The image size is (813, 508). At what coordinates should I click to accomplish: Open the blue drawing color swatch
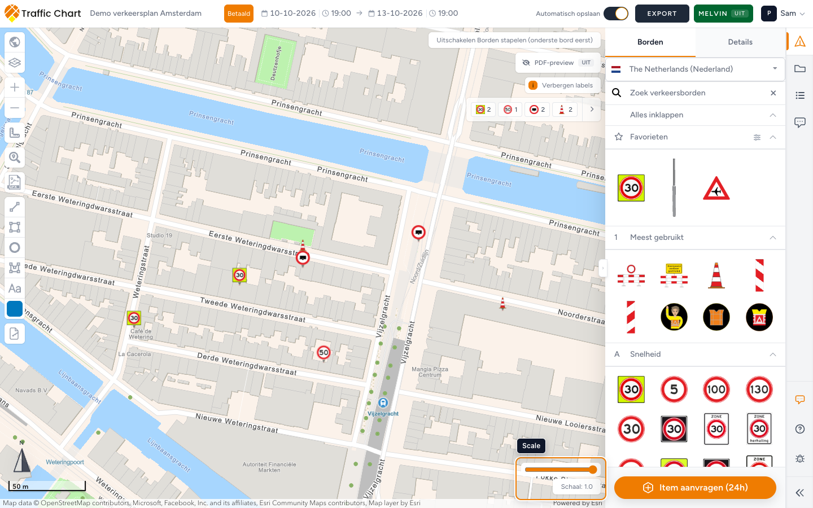(x=15, y=309)
